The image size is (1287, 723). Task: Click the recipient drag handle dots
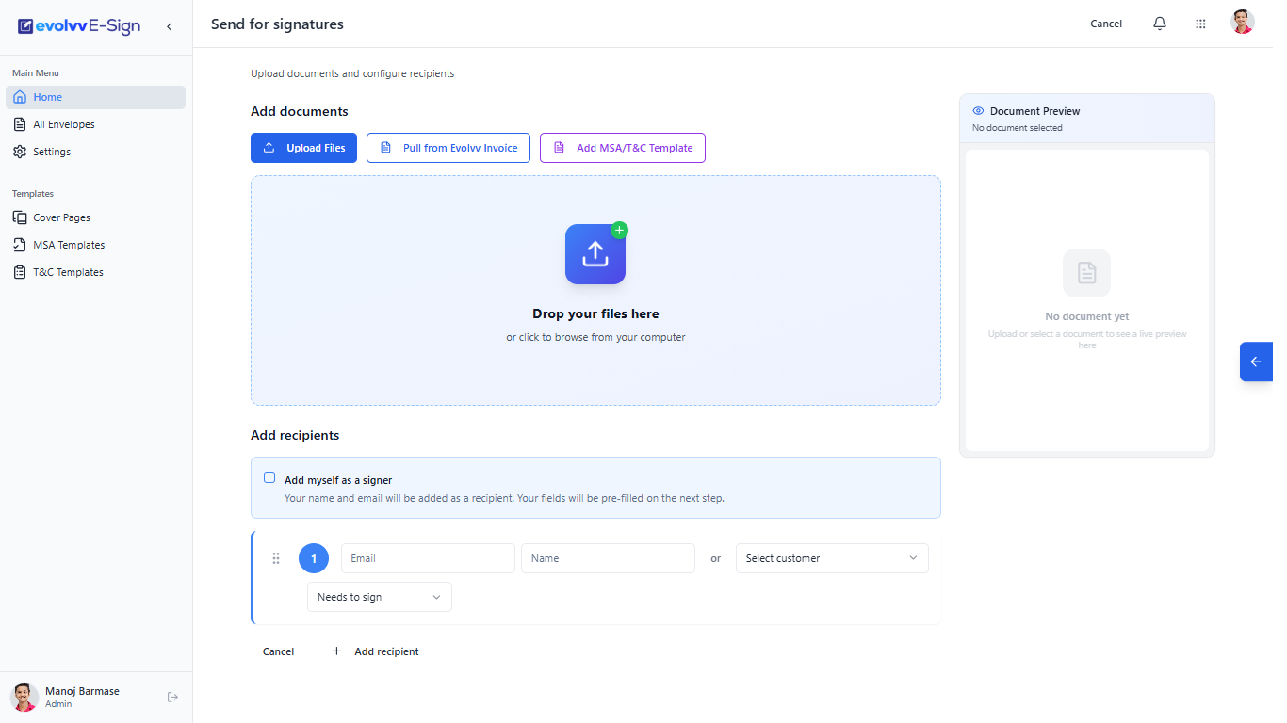pyautogui.click(x=276, y=558)
